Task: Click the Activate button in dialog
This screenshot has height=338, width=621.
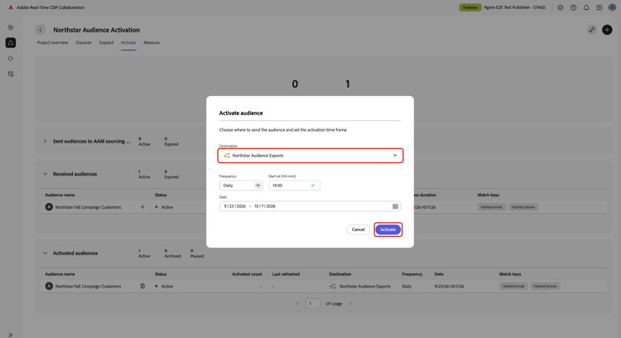Action: pyautogui.click(x=388, y=229)
